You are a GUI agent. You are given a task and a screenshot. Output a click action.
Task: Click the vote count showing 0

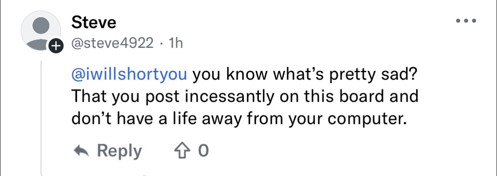coord(203,150)
